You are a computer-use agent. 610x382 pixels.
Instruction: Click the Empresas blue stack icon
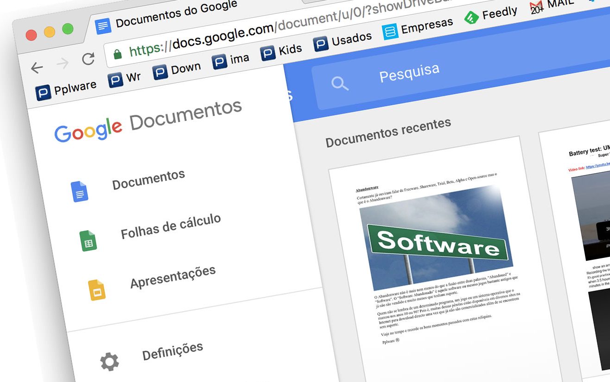coord(390,32)
